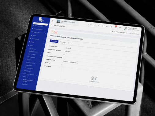Open the window layout icon next to the star
Screen dimensions: 155x116
pos(107,26)
